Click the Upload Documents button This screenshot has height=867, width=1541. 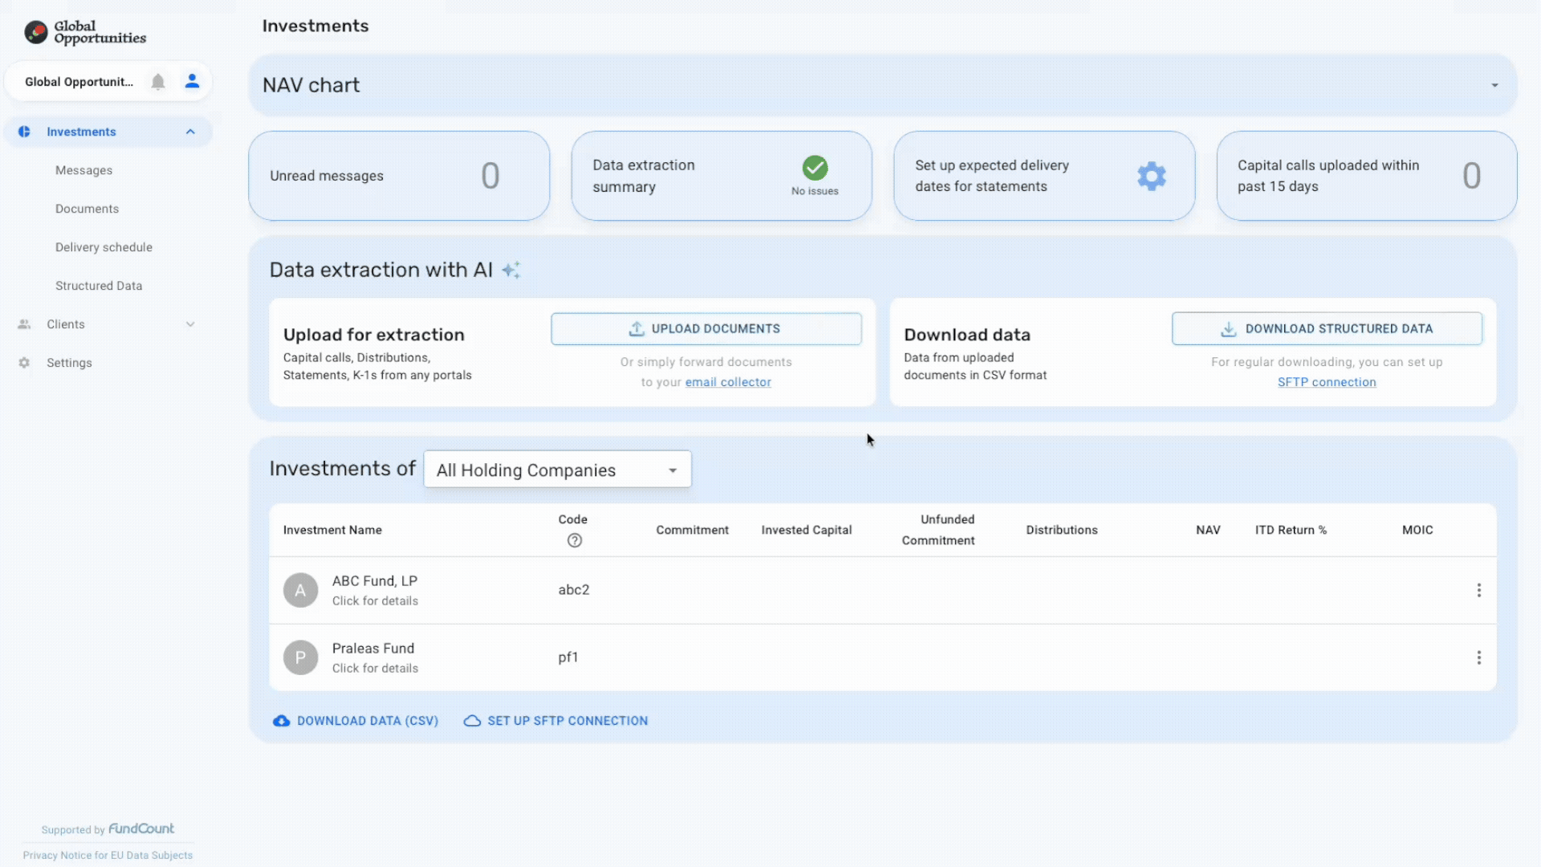pos(705,329)
